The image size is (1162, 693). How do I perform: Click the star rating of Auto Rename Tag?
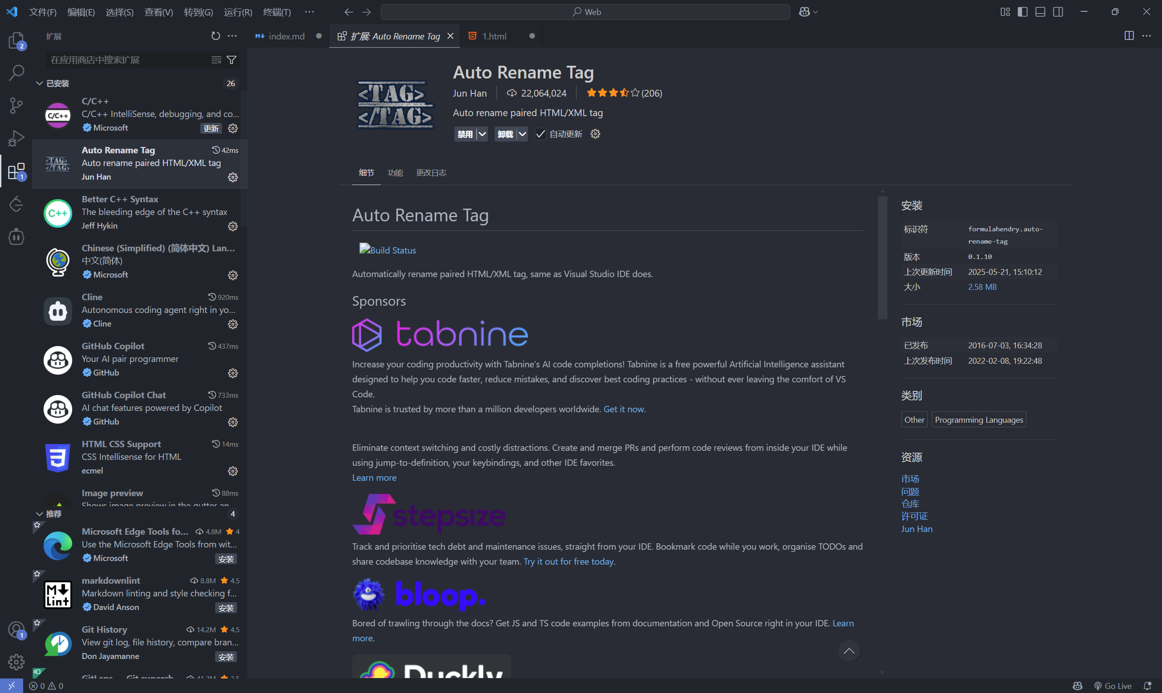click(x=624, y=93)
